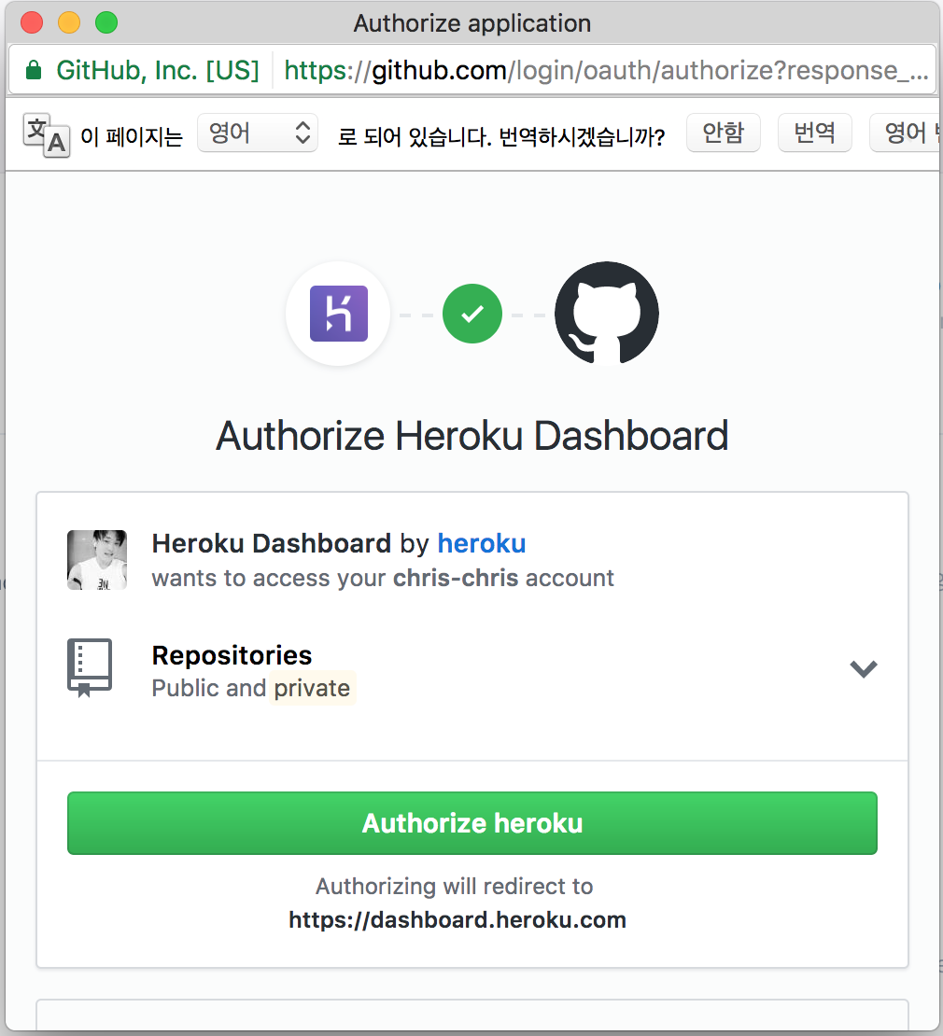This screenshot has height=1036, width=943.
Task: Open the 영어 language dropdown
Action: pyautogui.click(x=258, y=133)
